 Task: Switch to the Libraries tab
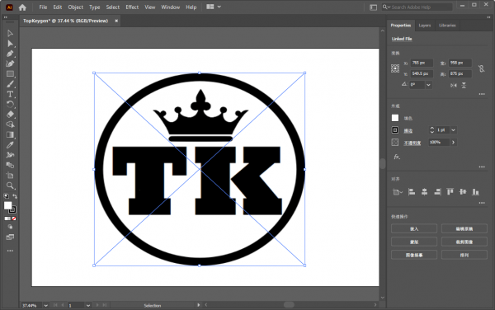coord(447,26)
